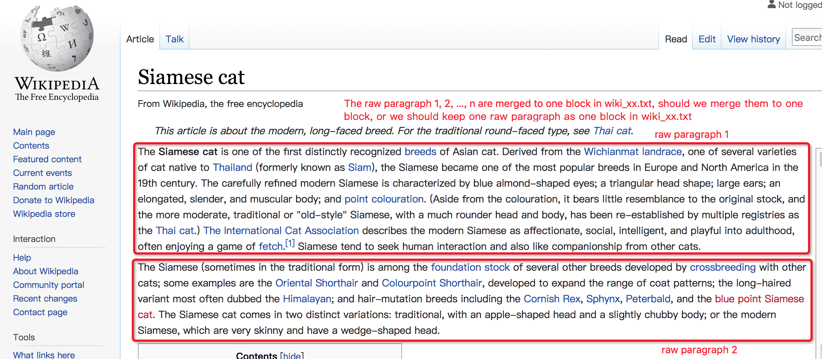Open the Oriental Shorthair link
Screen dimensions: 822x359
(317, 283)
